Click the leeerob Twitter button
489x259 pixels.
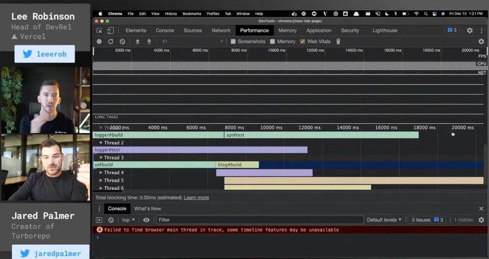[x=45, y=54]
